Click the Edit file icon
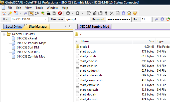Screen dimensions: 170x102 [89, 13]
